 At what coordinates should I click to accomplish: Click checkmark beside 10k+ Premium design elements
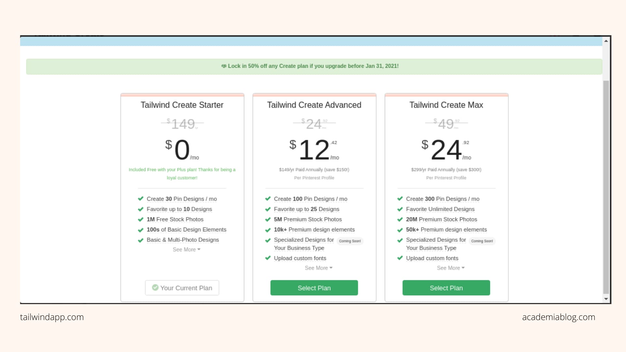pyautogui.click(x=268, y=230)
